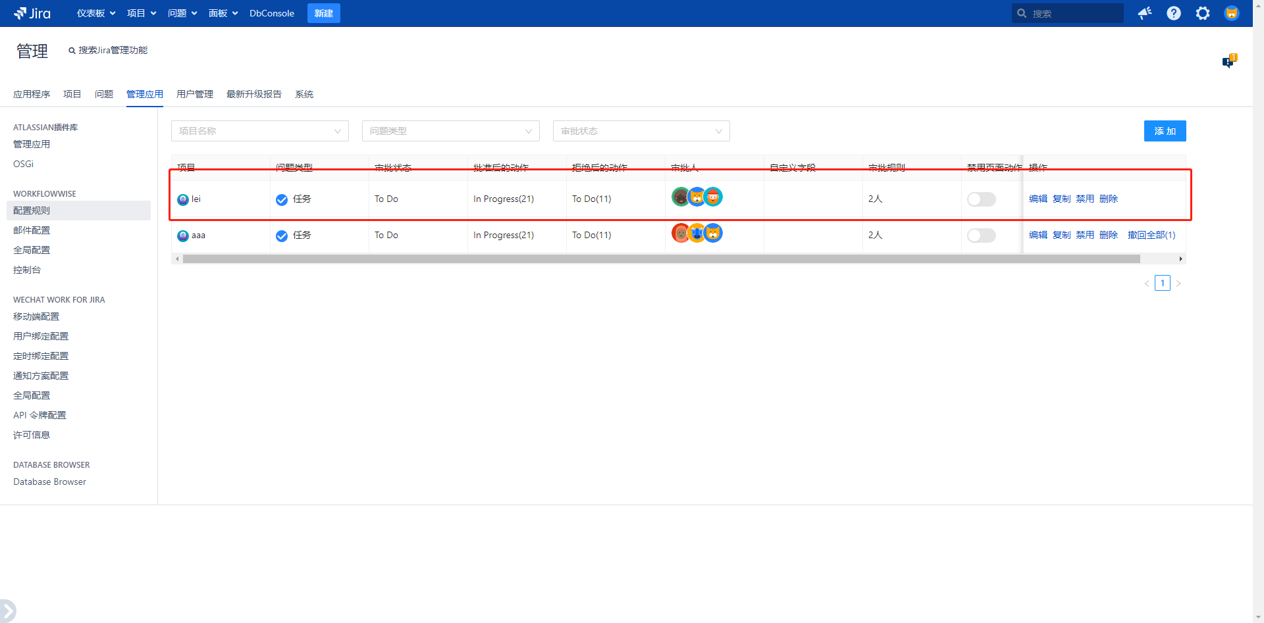The height and width of the screenshot is (623, 1264).
Task: Open the 问题类型 filter dropdown
Action: [x=451, y=131]
